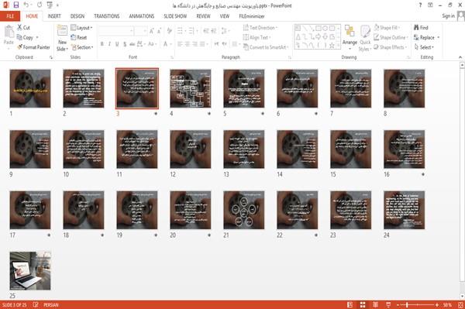Open the Section dropdown menu
Screen dimensions: 465x309
point(82,47)
